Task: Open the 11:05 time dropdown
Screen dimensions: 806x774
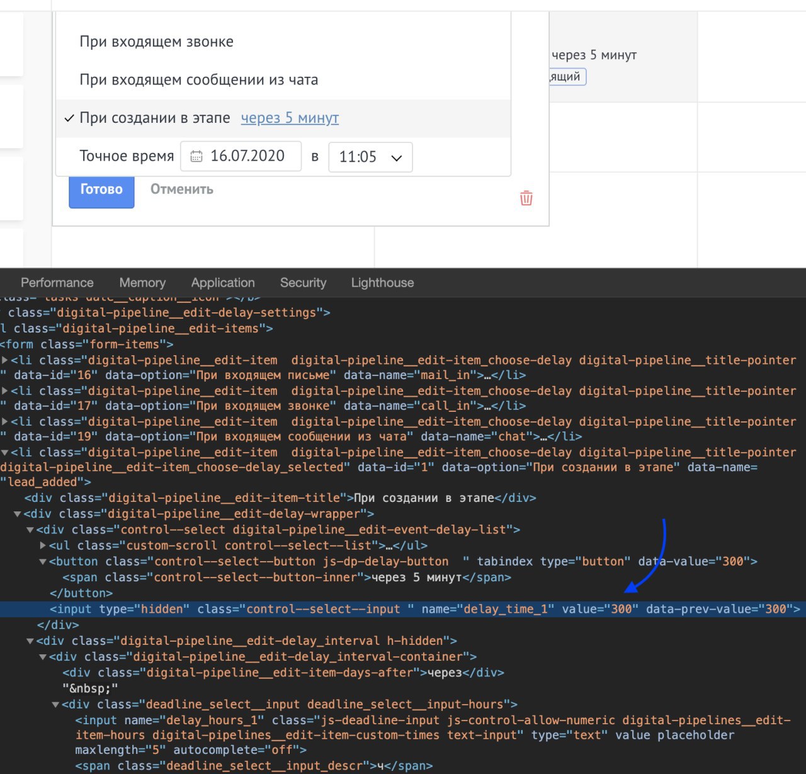Action: [x=370, y=157]
